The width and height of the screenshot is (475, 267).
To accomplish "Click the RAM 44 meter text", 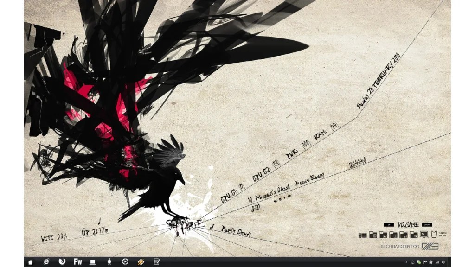I will [326, 131].
